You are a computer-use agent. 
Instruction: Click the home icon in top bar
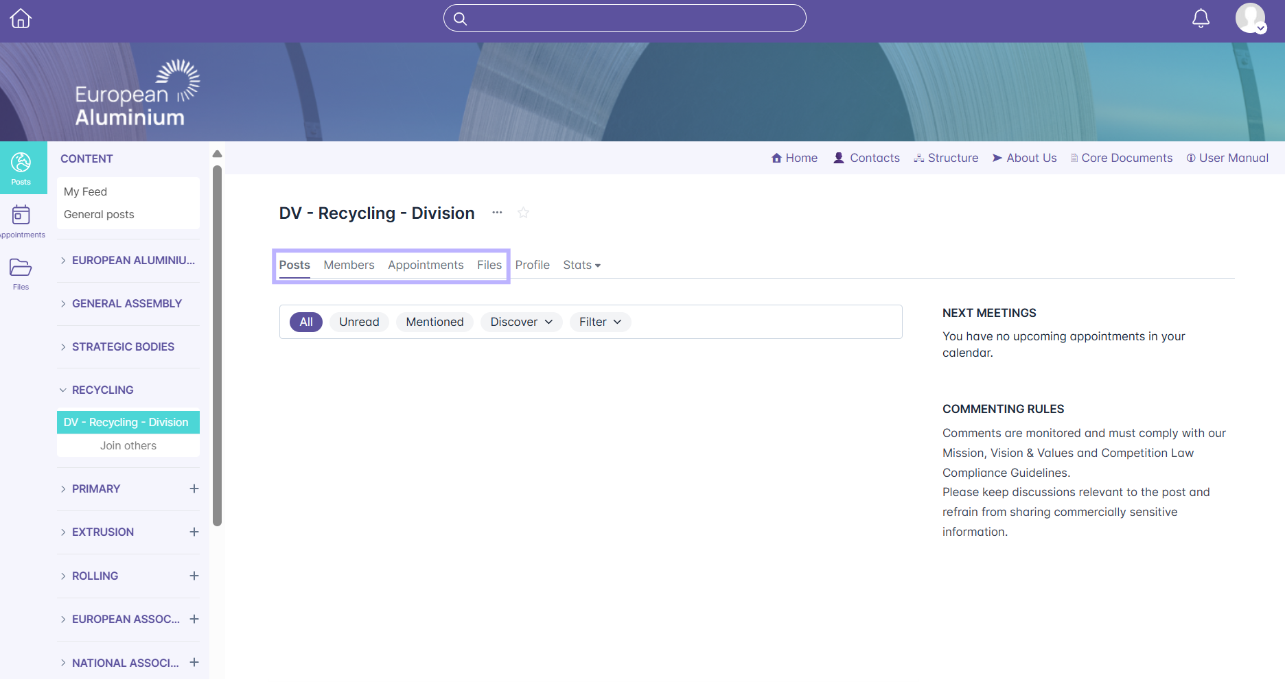coord(21,19)
